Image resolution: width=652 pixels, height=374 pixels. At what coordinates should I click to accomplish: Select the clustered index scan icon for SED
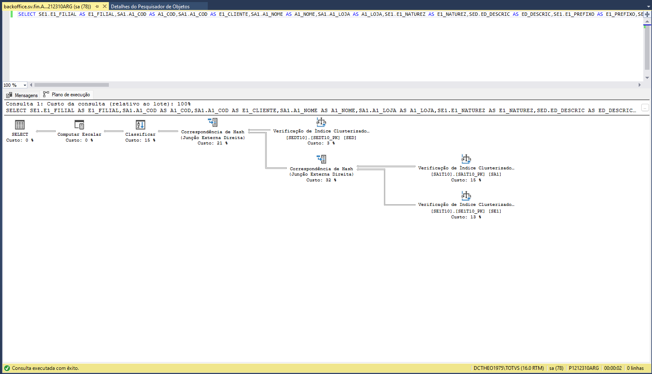tap(321, 122)
